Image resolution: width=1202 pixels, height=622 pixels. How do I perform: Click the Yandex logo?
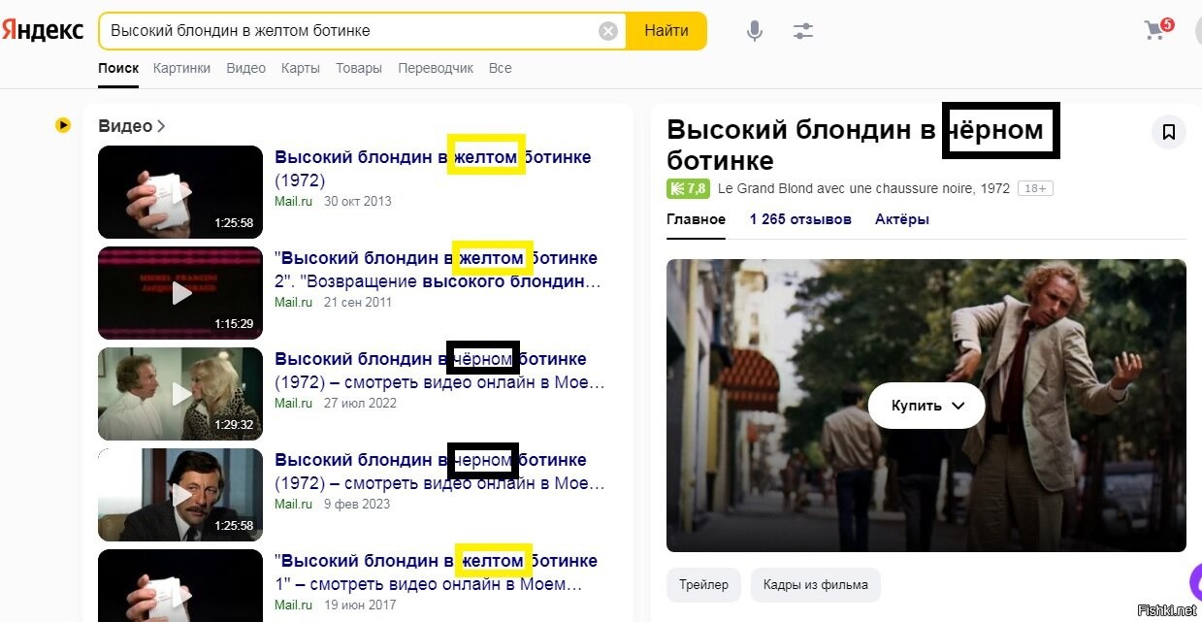42,30
